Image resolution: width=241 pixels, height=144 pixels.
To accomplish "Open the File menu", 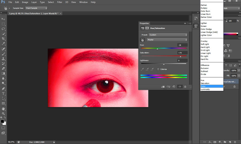I will click(x=10, y=2).
